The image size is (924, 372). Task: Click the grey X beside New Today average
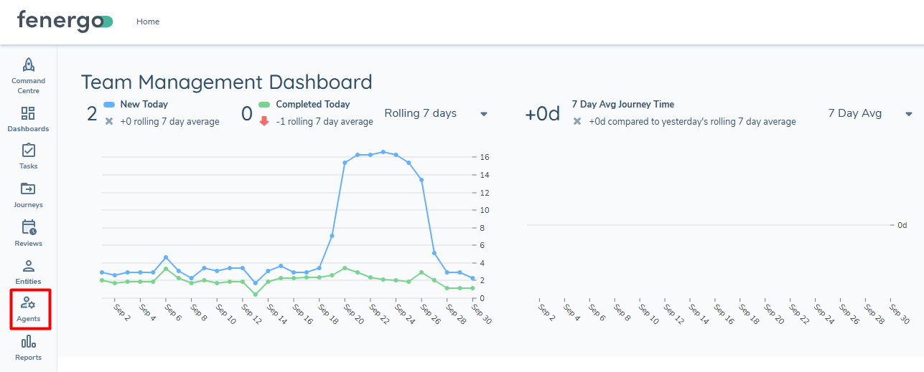click(109, 121)
